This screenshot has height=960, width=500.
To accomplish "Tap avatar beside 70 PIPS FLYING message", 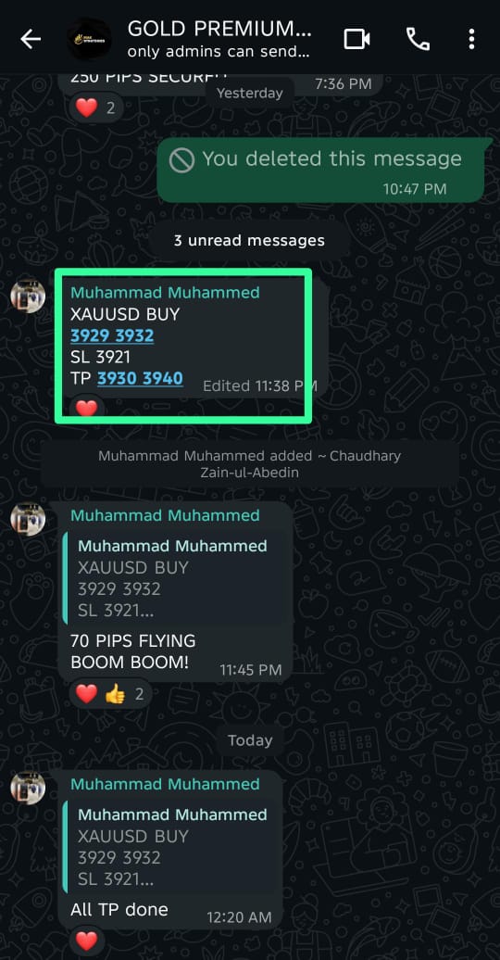I will pos(28,519).
